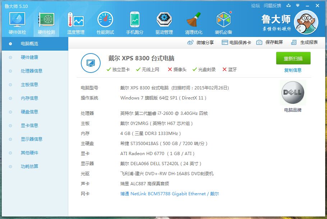Open the 博通 NetLink BCM57788 network card link

coord(170,194)
